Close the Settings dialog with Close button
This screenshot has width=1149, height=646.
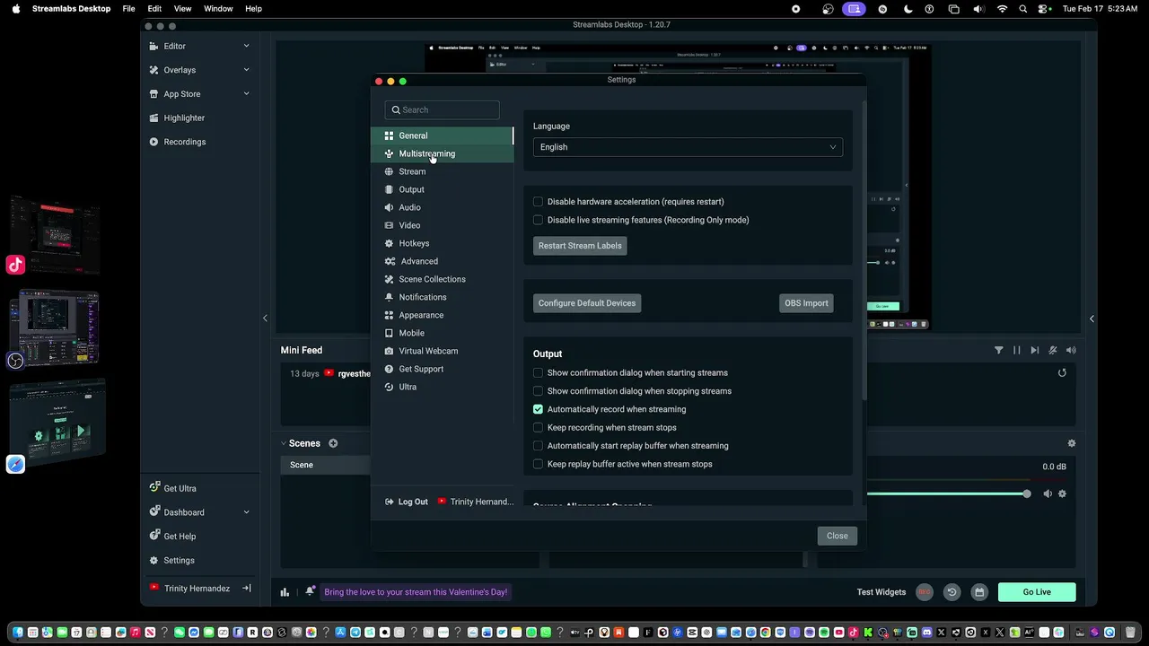(837, 536)
